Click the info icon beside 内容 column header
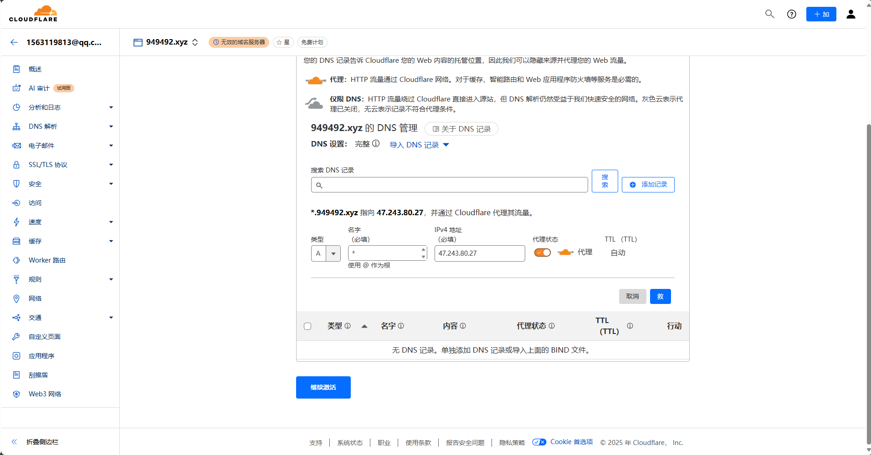Viewport: 871px width, 455px height. click(463, 326)
